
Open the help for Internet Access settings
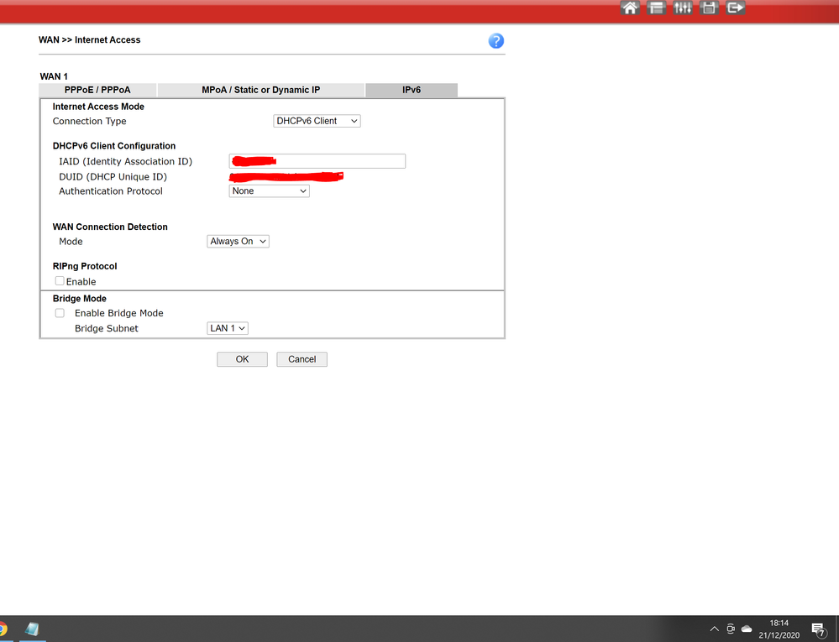[496, 40]
